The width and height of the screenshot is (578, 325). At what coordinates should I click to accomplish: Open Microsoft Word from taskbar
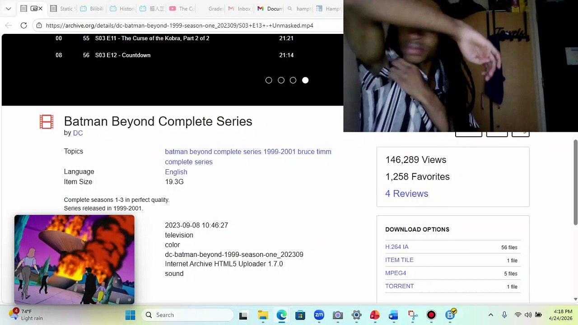click(393, 315)
